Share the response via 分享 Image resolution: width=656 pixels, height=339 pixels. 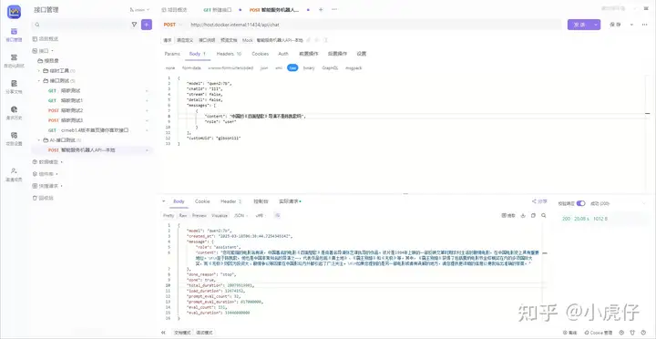pos(539,201)
